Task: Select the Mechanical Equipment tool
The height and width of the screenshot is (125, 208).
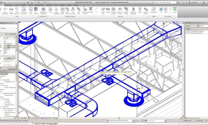Action: (43, 11)
